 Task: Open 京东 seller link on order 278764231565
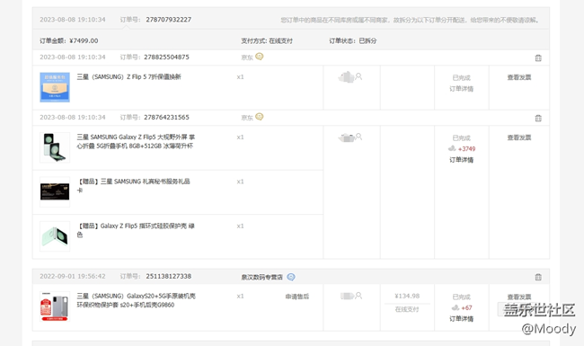click(x=247, y=118)
